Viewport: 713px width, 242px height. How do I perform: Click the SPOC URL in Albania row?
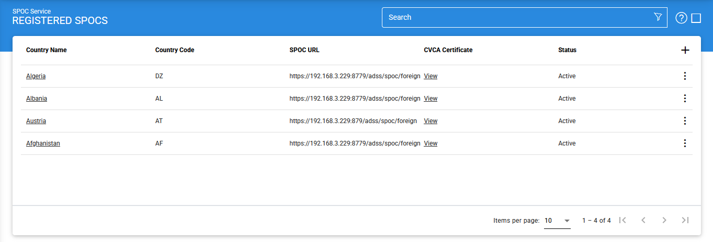click(355, 99)
